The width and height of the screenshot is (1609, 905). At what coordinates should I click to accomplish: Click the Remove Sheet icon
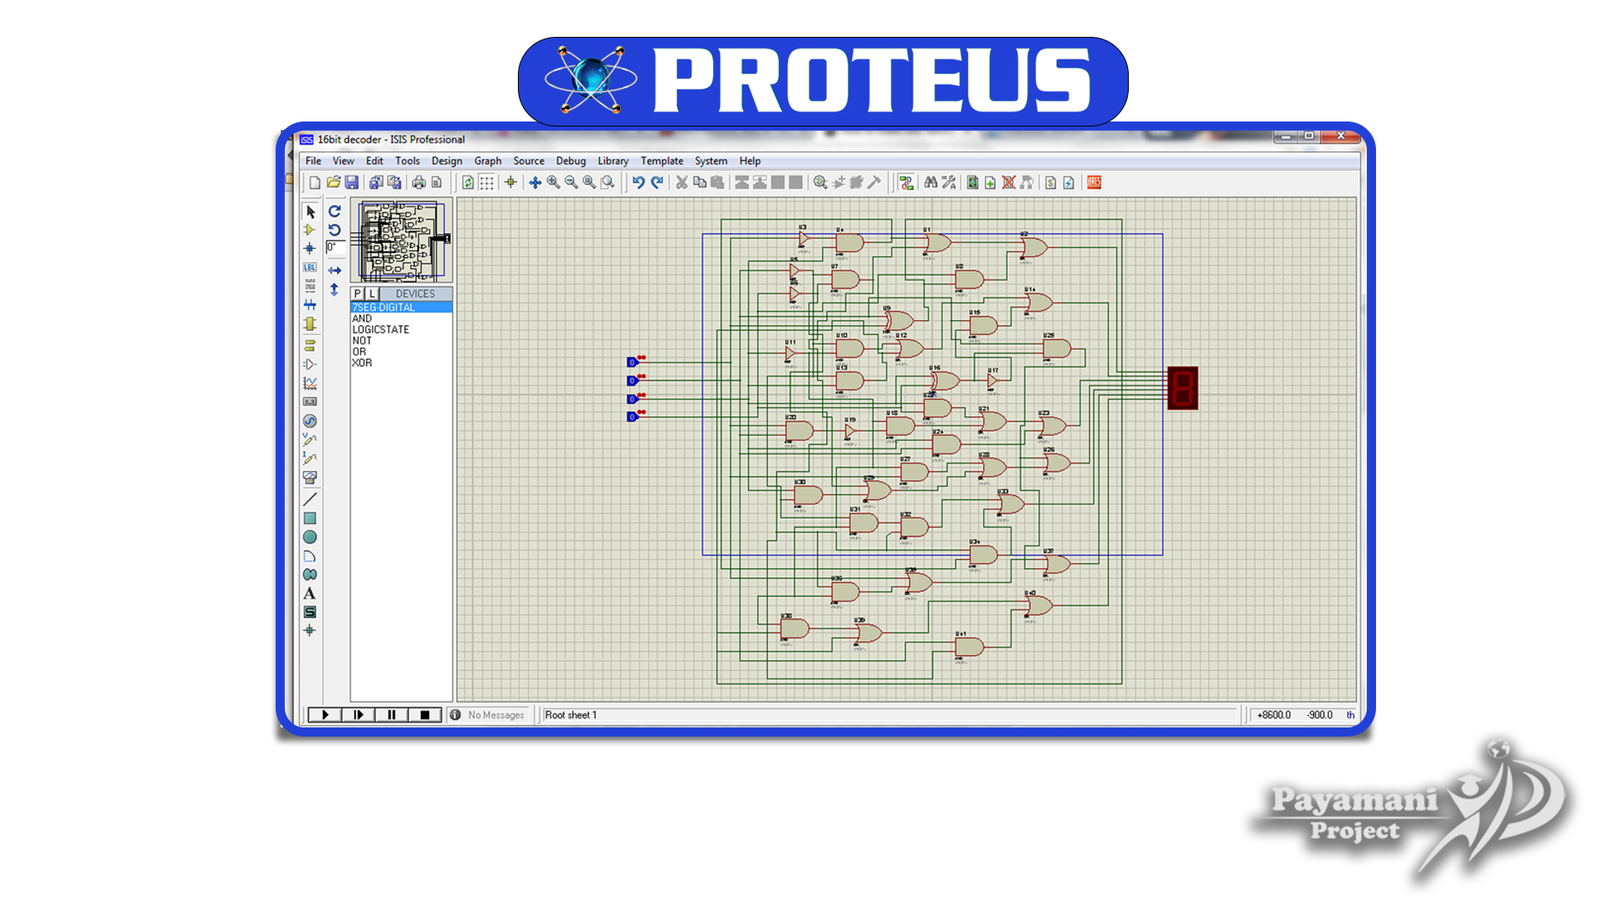point(1009,183)
